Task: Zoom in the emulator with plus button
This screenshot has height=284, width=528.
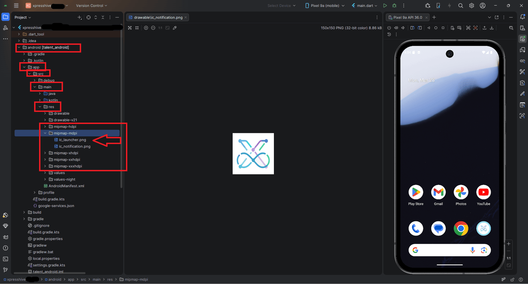Action: click(x=509, y=244)
